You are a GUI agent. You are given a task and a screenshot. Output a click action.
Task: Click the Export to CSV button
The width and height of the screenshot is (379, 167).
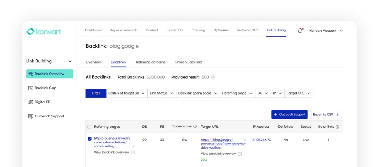click(326, 115)
